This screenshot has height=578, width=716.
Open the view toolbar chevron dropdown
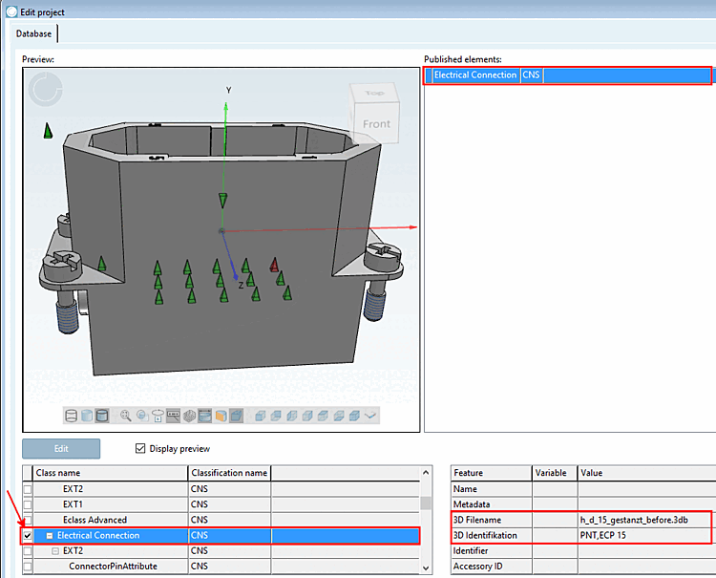[x=371, y=416]
